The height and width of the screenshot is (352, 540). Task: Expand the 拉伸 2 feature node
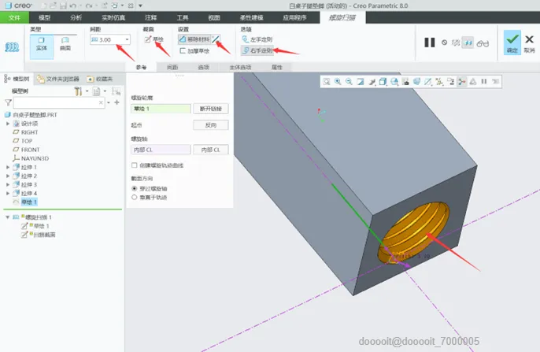(8, 176)
